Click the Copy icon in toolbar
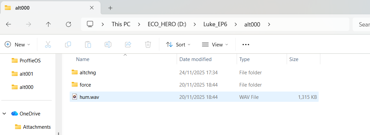370x135 pixels. [x=68, y=44]
